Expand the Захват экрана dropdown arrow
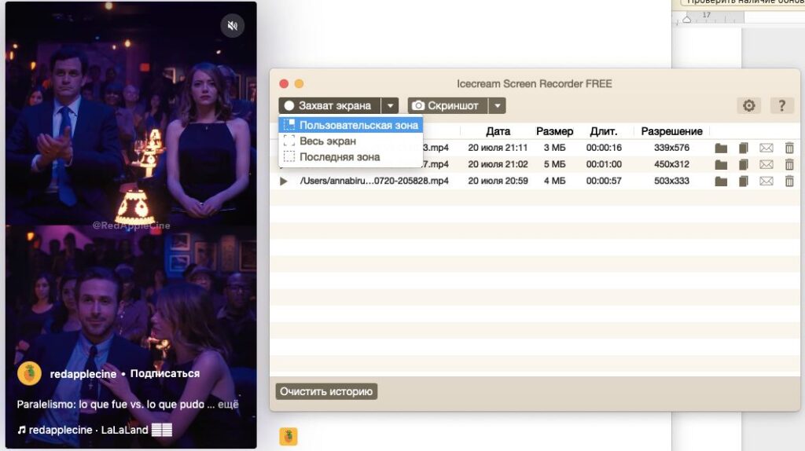805x451 pixels. [390, 105]
